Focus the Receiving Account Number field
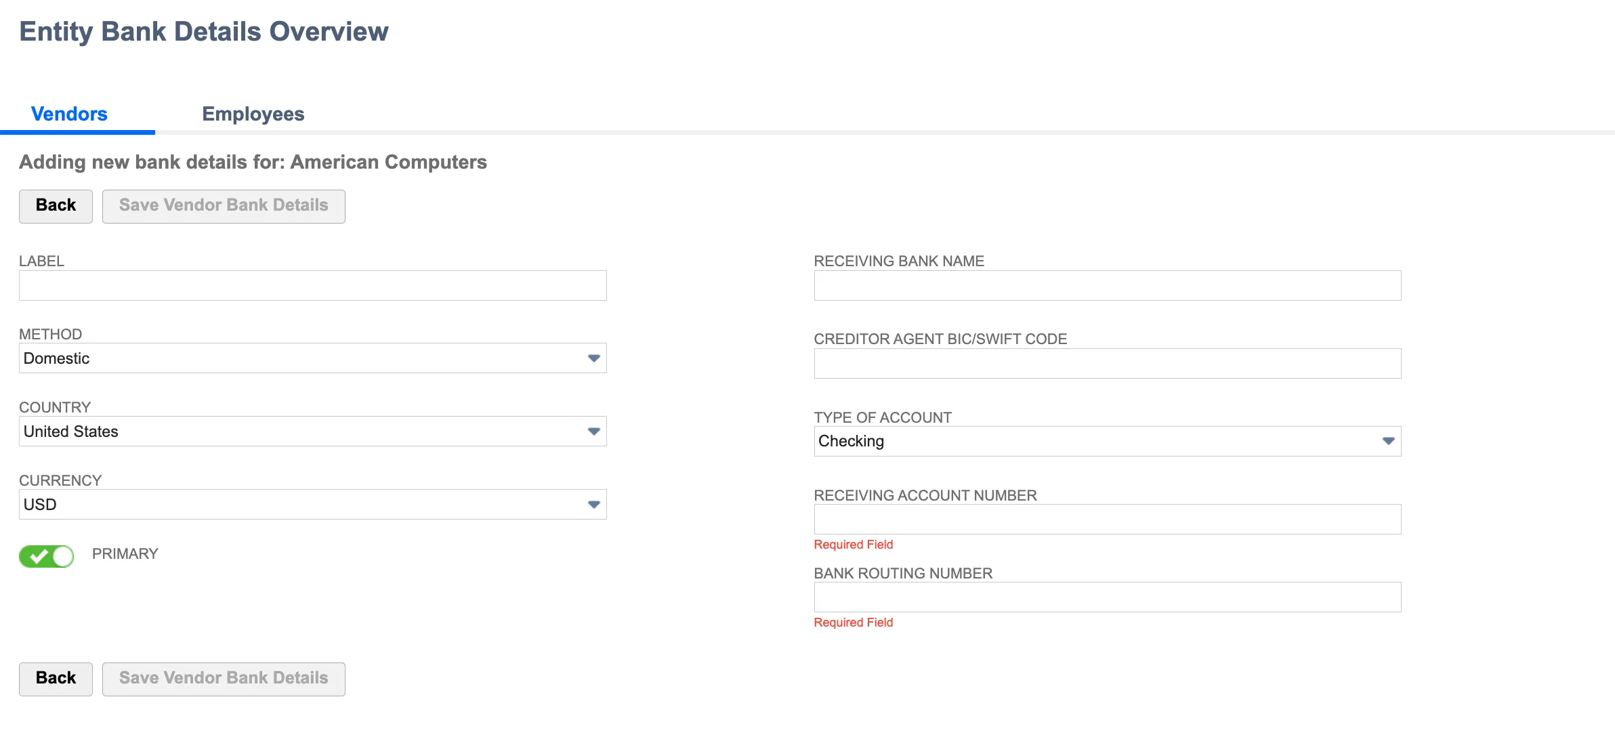 tap(1108, 519)
